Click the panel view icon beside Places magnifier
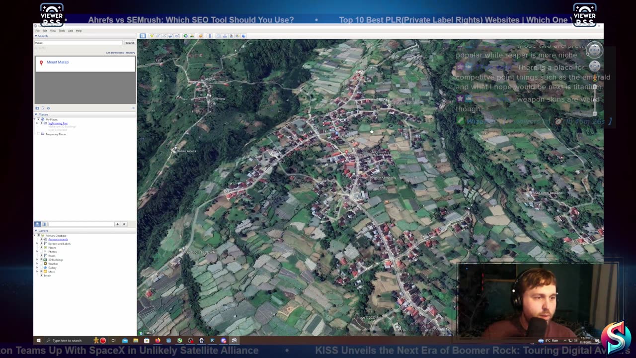This screenshot has height=358, width=636. pyautogui.click(x=44, y=224)
